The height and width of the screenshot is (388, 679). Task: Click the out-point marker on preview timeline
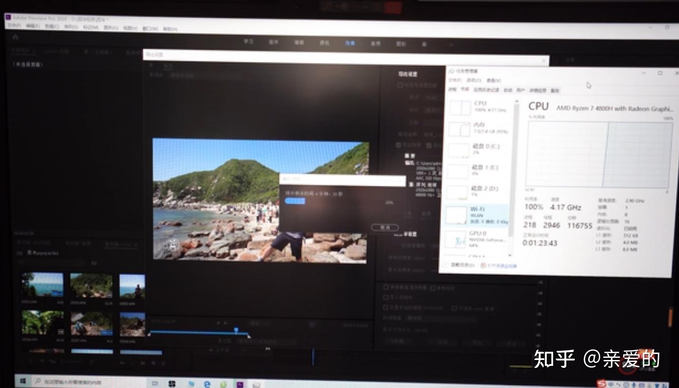point(249,337)
